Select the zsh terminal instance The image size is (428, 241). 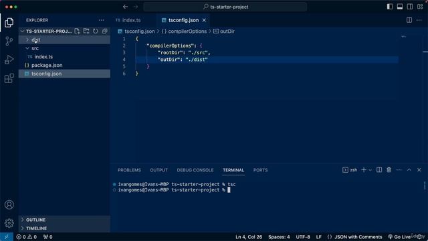[350, 170]
